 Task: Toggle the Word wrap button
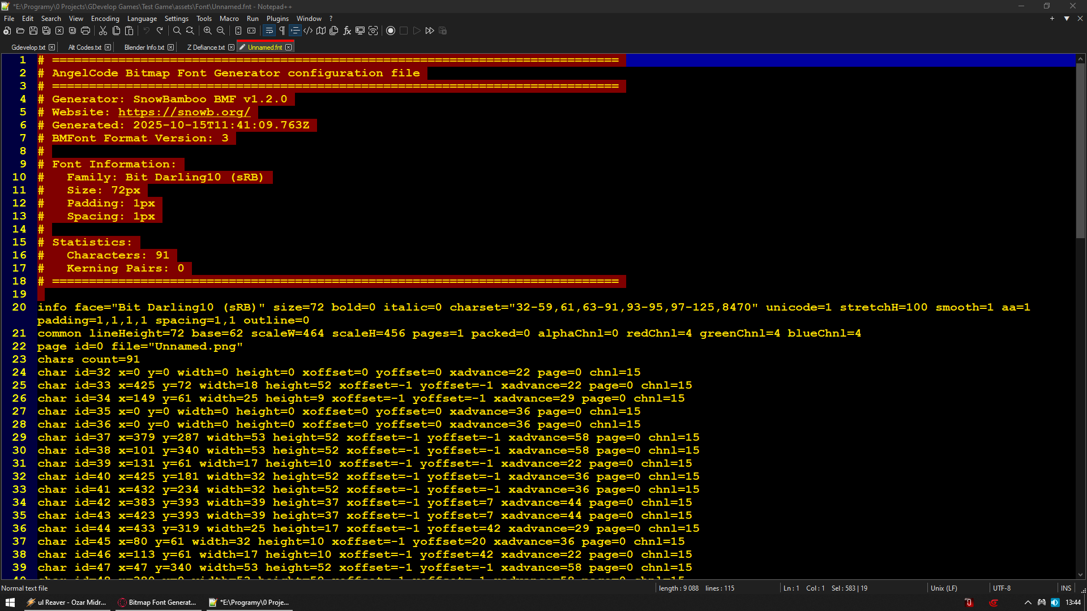pyautogui.click(x=269, y=31)
